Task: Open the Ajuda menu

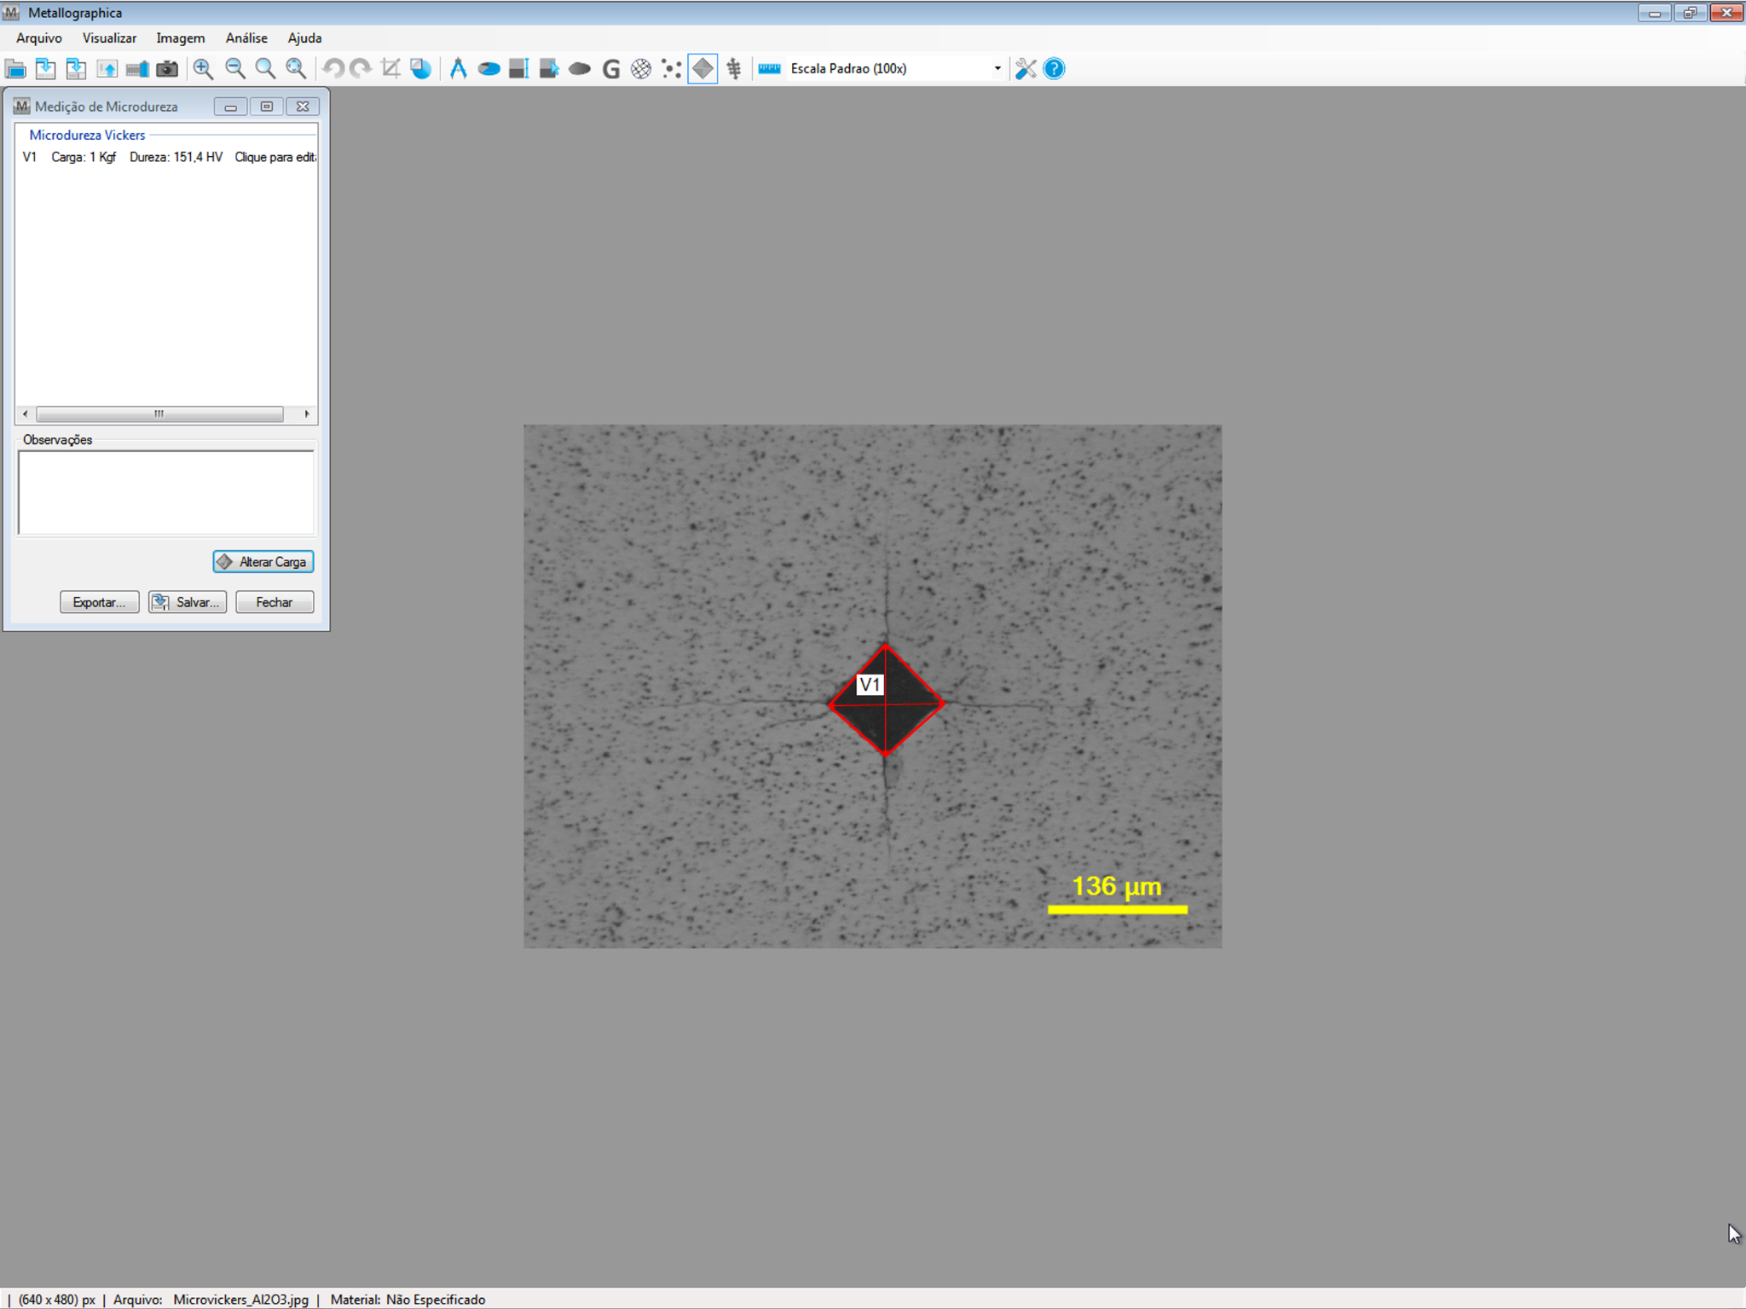Action: 304,38
